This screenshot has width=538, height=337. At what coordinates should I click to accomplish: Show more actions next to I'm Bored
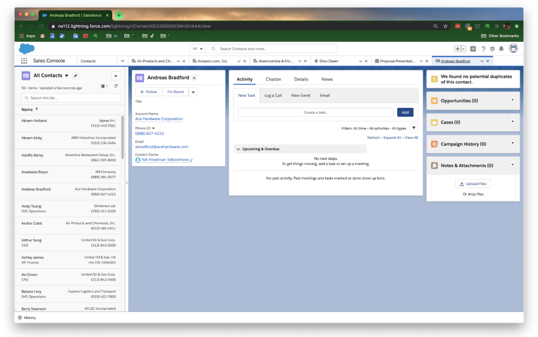coord(193,92)
